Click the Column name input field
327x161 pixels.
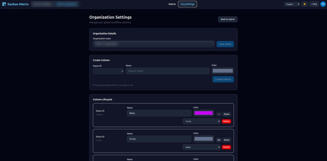168,71
